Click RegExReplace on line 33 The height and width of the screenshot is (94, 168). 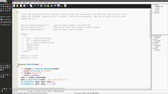[x=34, y=80]
